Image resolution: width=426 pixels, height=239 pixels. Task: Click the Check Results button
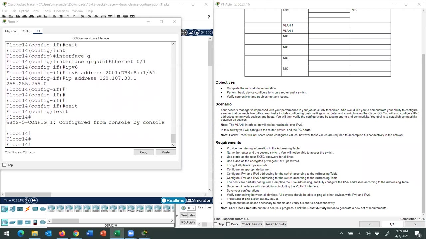(x=252, y=224)
